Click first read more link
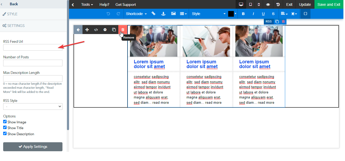 (161, 103)
